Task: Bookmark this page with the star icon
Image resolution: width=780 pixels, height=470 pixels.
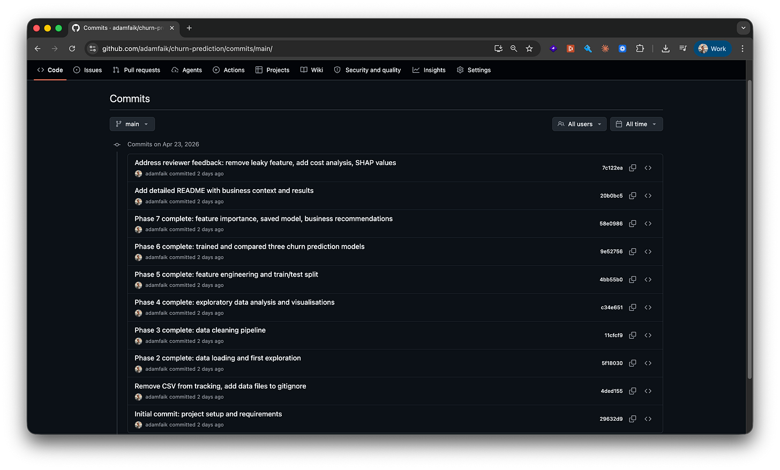Action: [529, 48]
